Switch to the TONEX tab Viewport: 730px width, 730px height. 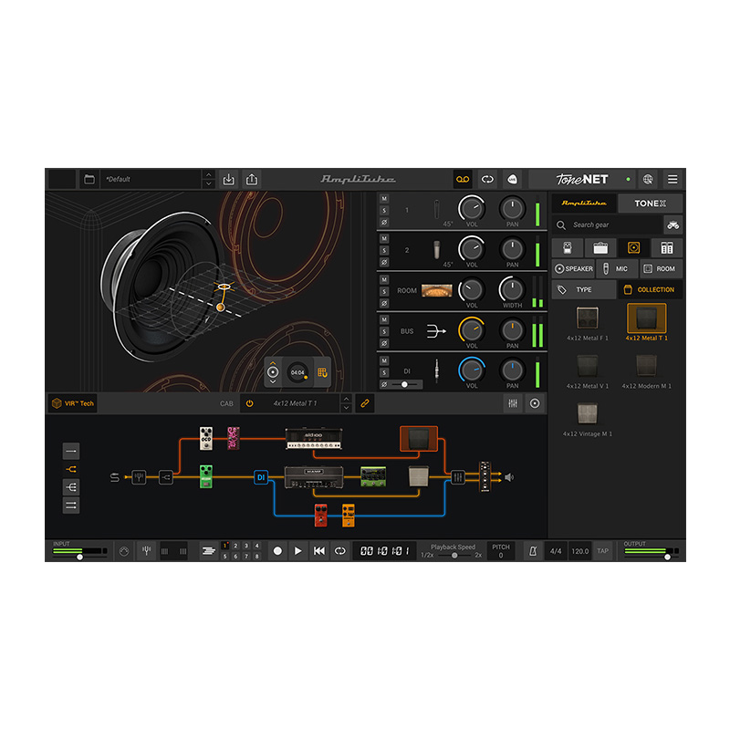[650, 203]
